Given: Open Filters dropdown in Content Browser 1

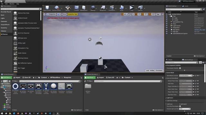Looking at the screenshot, I should tap(15, 81).
